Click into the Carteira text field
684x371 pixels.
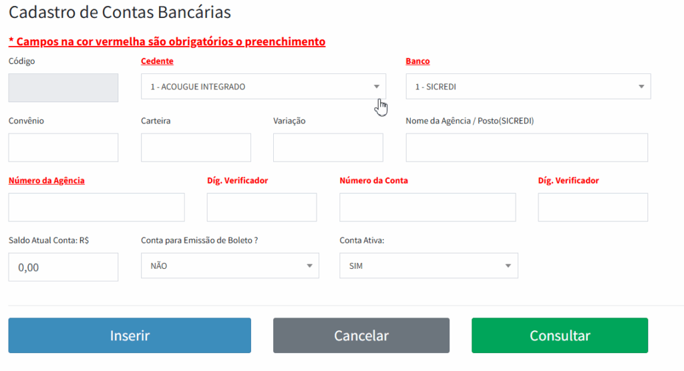coord(196,147)
